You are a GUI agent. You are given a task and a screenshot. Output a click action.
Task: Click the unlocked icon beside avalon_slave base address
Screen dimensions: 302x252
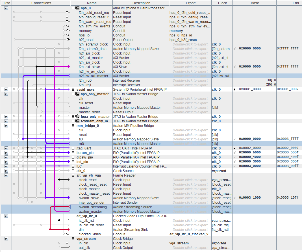234,198
